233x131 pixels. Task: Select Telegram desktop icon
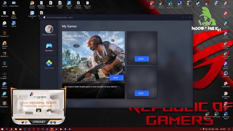click(4, 95)
